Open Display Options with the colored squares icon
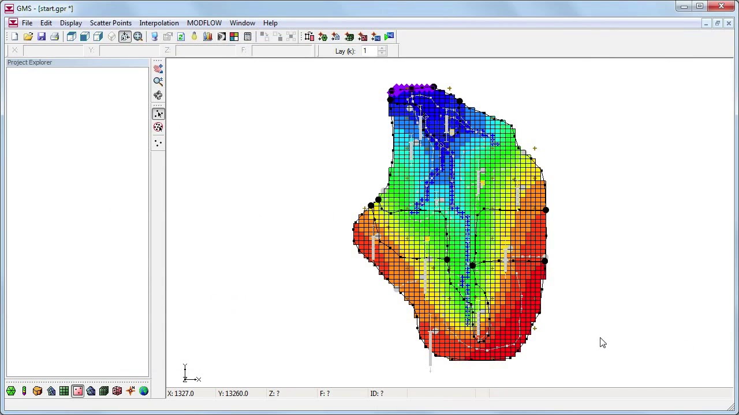739x415 pixels. 234,37
